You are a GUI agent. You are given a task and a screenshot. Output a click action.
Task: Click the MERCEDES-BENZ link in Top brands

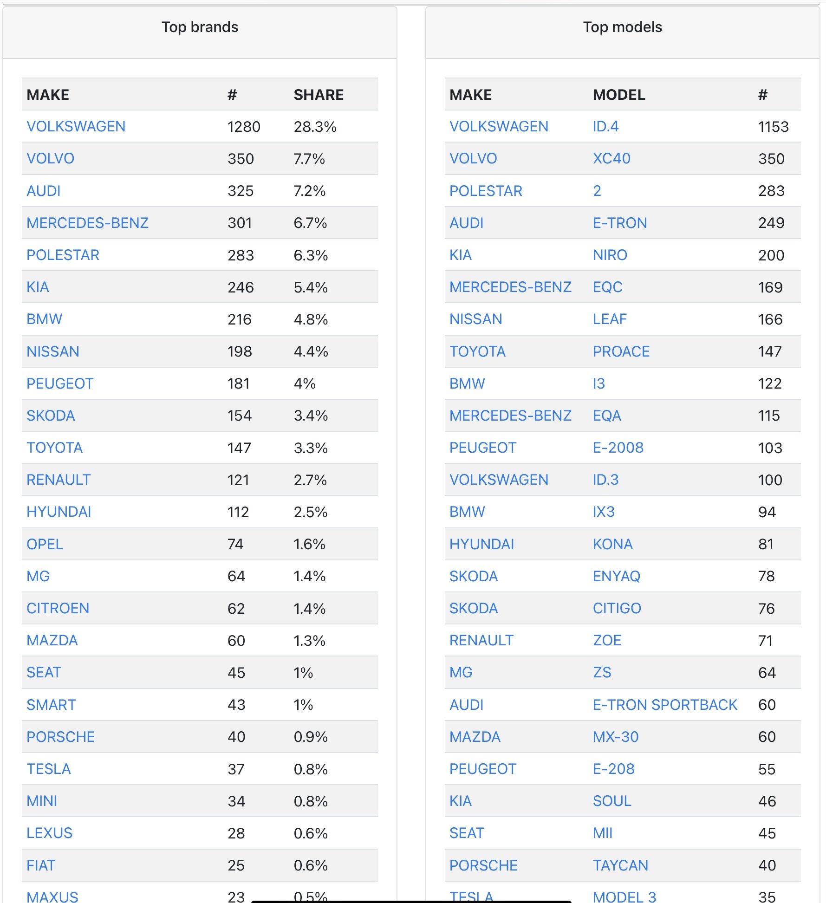87,223
